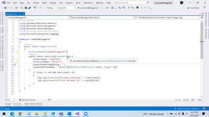This screenshot has width=209, height=117.
Task: Open the startup project dropdown arrow beside cosmosdbtriggered
Action: pyautogui.click(x=99, y=8)
